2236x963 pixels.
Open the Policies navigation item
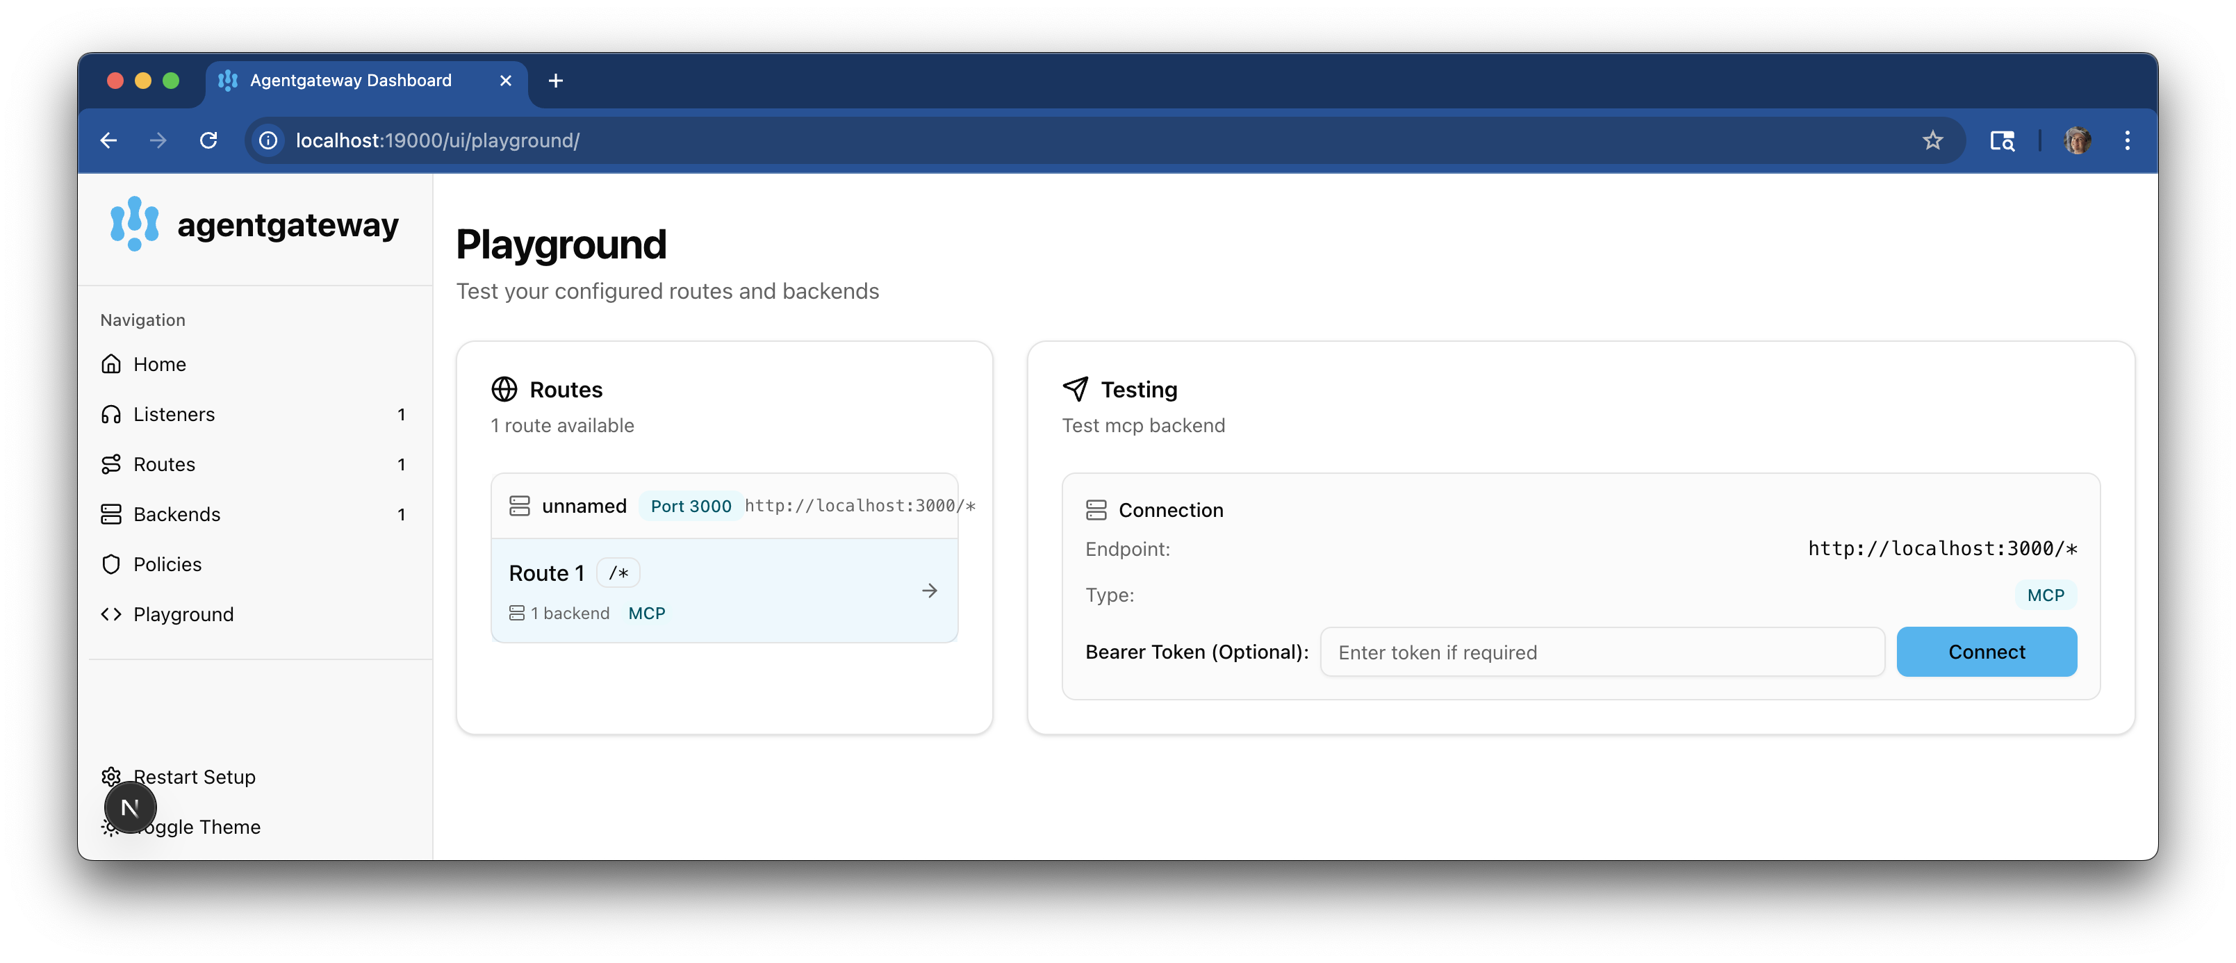[x=254, y=564]
